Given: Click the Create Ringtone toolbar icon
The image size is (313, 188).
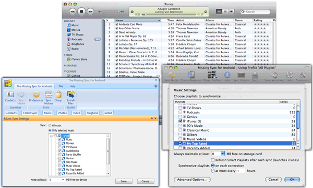Looking at the screenshot, I should pos(191,75).
